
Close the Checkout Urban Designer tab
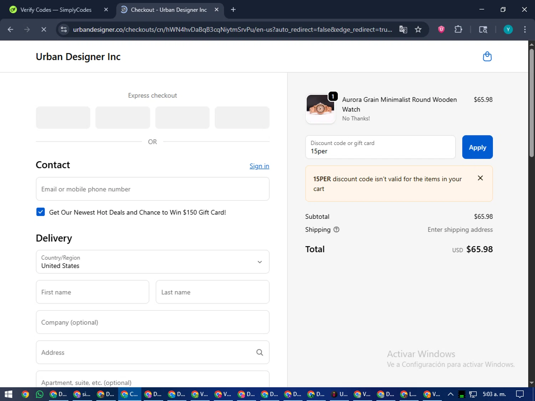216,10
